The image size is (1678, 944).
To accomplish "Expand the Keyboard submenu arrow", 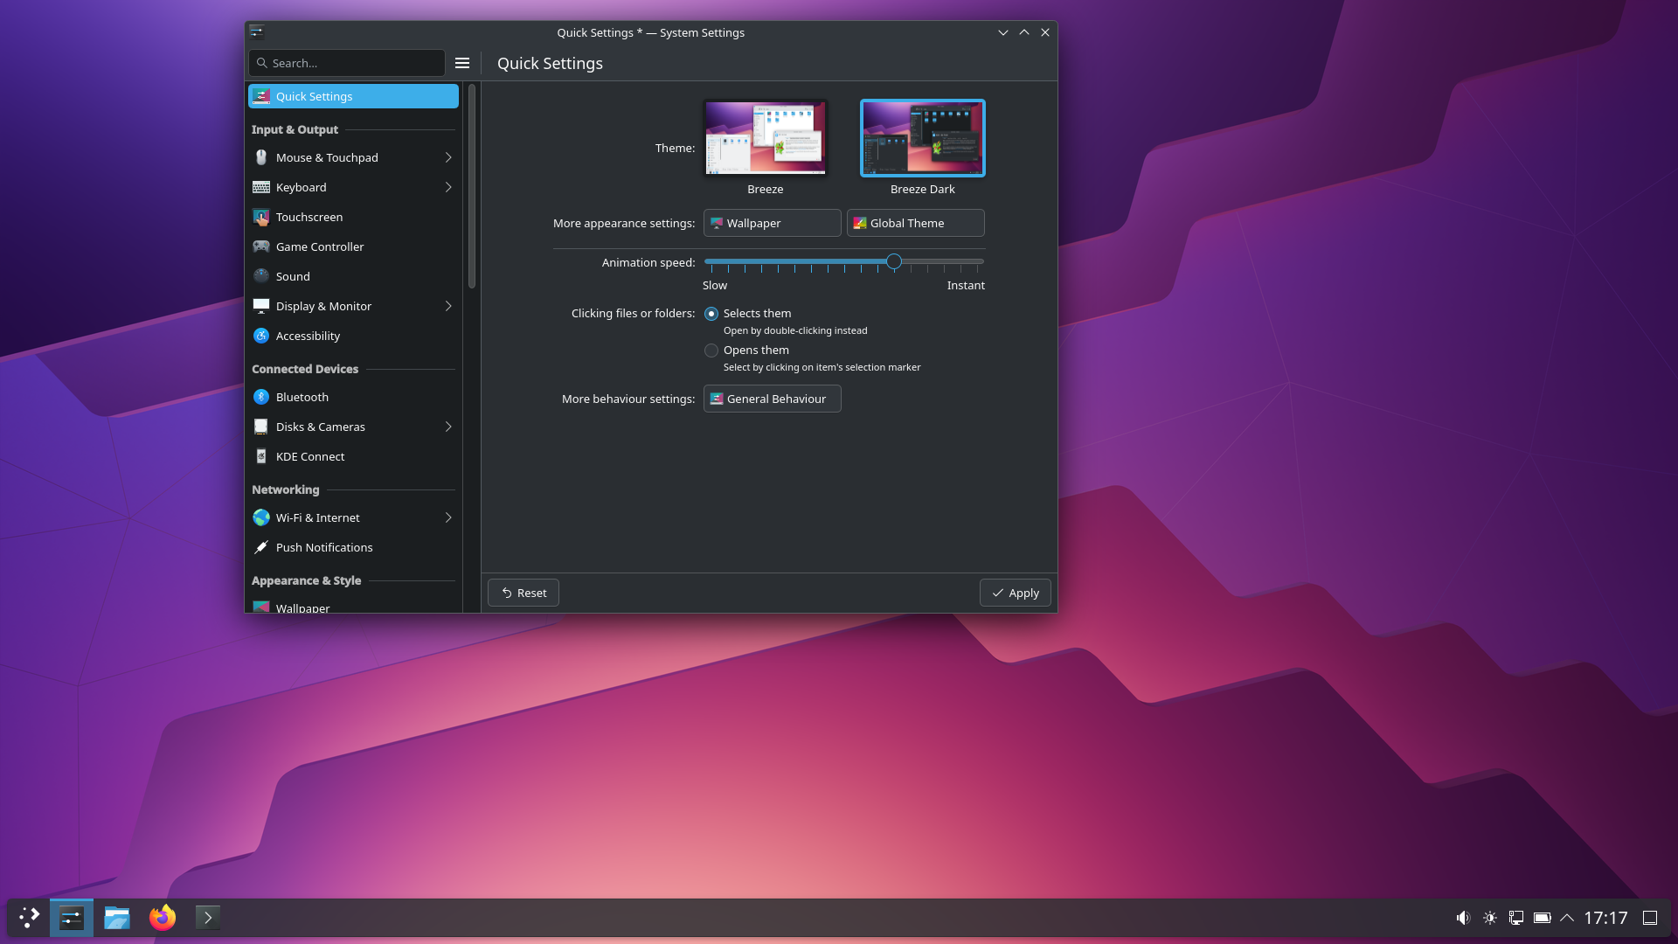I will tap(448, 187).
